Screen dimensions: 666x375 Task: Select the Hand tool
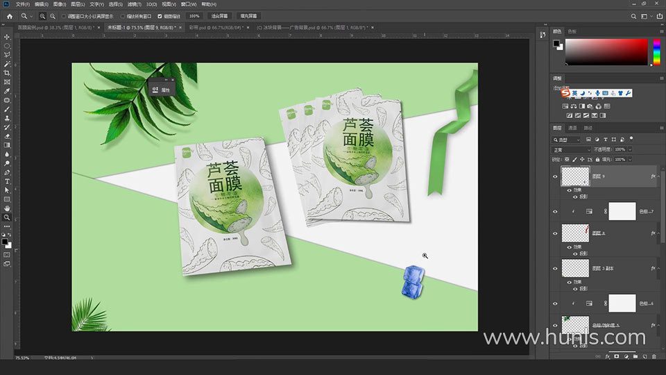click(x=7, y=208)
